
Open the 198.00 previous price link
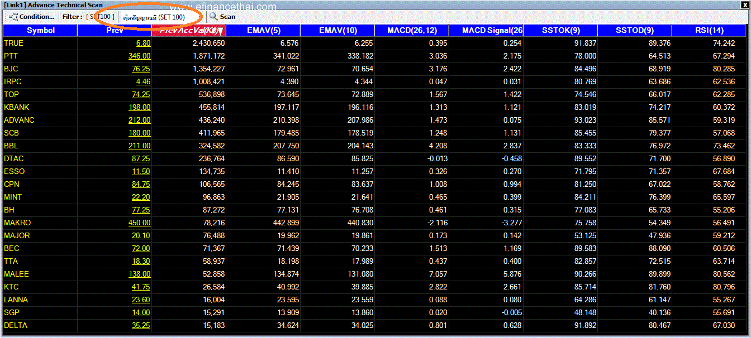tap(139, 107)
